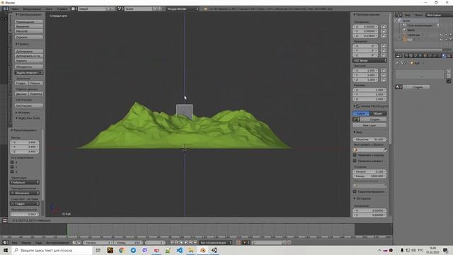453x255 pixels.
Task: Open the set origin dropdown
Action: tap(29, 72)
